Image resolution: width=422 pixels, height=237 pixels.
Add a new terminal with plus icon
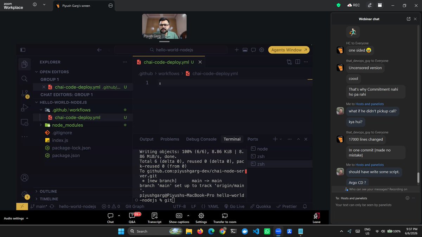(x=275, y=139)
